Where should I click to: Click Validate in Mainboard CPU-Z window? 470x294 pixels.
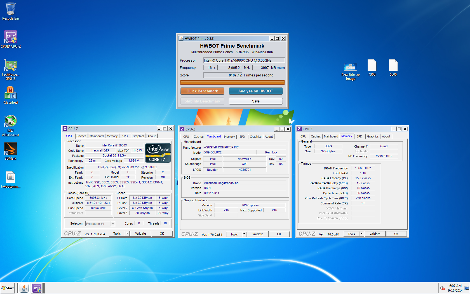pyautogui.click(x=258, y=234)
